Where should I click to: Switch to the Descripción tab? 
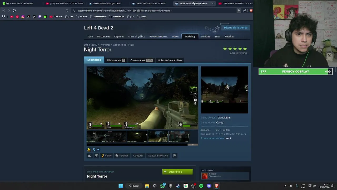tap(94, 60)
